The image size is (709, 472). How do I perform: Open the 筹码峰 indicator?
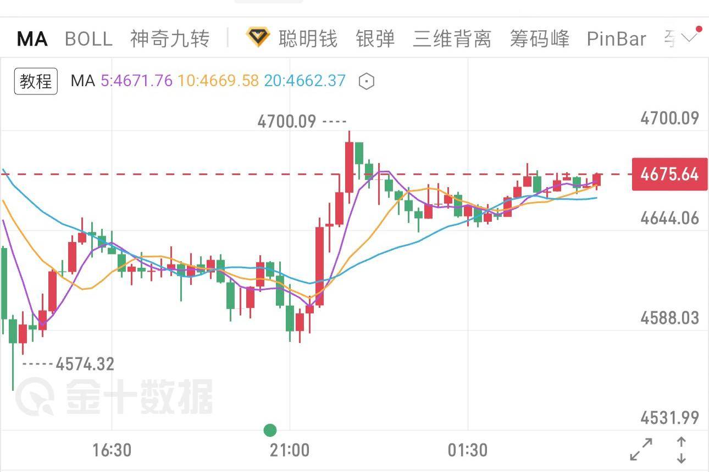(539, 39)
